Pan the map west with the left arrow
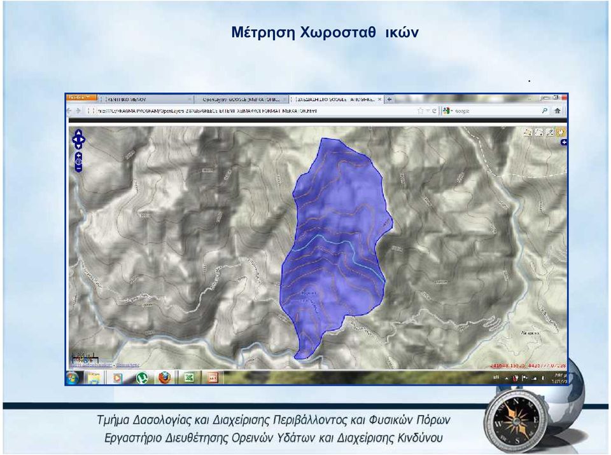Image resolution: width=611 pixels, height=455 pixels. (x=74, y=139)
